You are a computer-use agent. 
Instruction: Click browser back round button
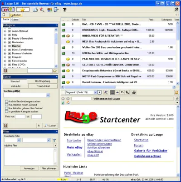pyautogui.click(x=63, y=99)
